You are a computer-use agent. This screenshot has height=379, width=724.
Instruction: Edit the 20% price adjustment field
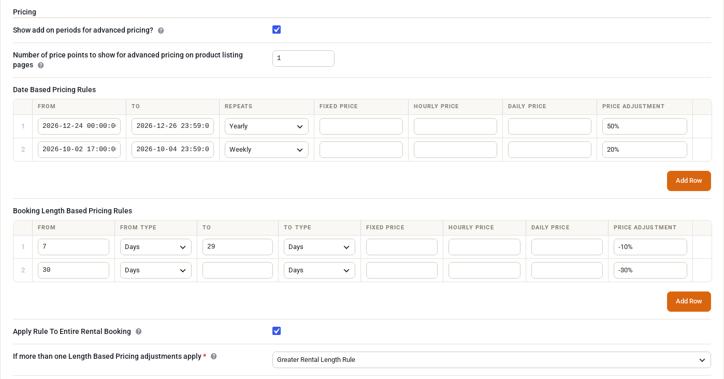click(x=645, y=150)
